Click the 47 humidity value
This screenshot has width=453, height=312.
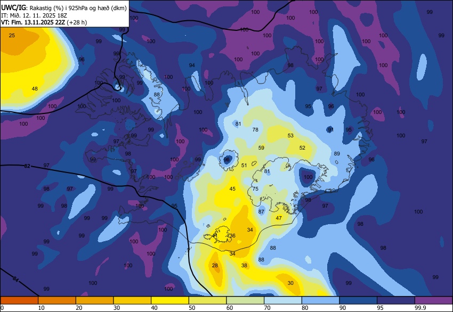click(x=279, y=218)
